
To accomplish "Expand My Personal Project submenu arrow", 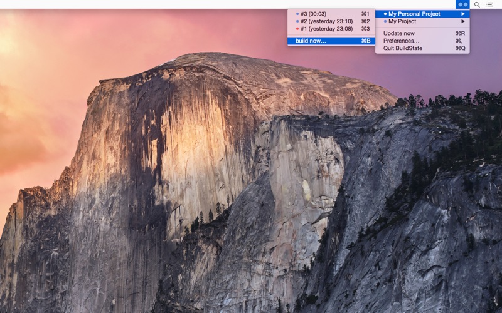I will pyautogui.click(x=463, y=14).
